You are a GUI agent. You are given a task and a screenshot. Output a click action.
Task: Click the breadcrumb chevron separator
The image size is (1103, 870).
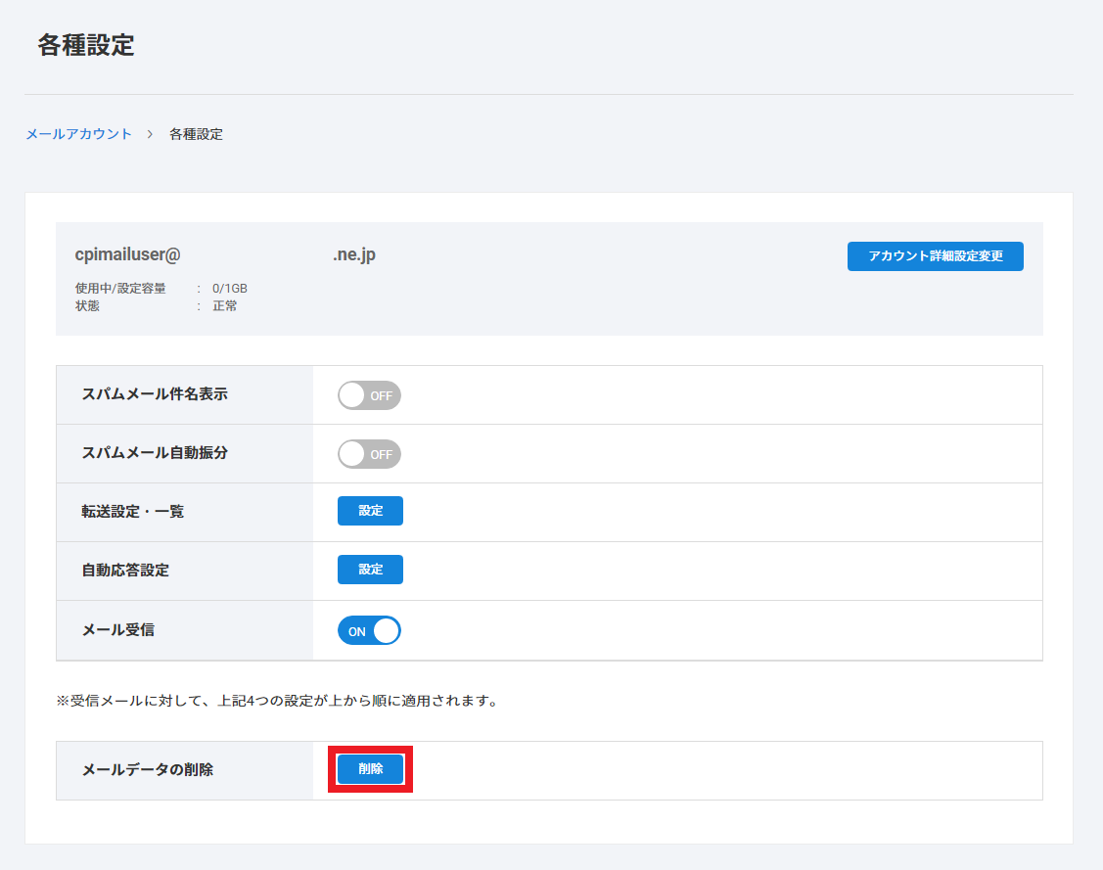pos(150,134)
